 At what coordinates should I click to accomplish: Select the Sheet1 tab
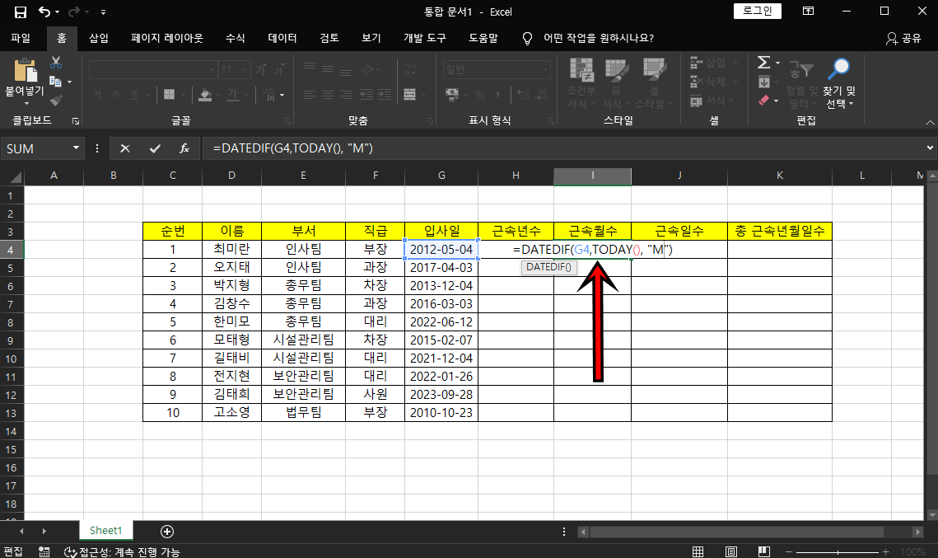click(x=106, y=531)
